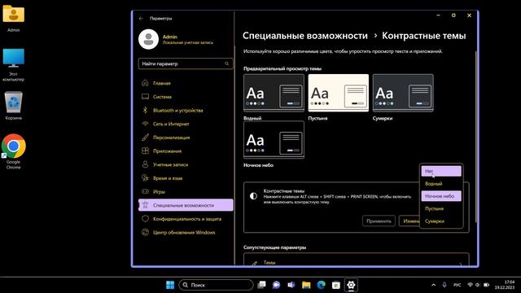Choose Нет in the theme dropdown

pyautogui.click(x=441, y=171)
